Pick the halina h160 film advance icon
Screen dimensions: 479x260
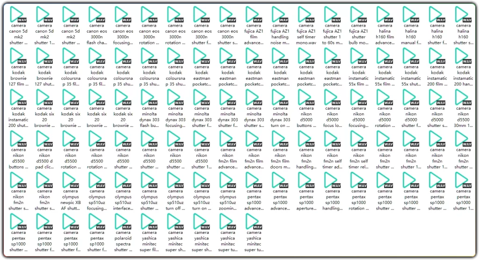coord(385,14)
